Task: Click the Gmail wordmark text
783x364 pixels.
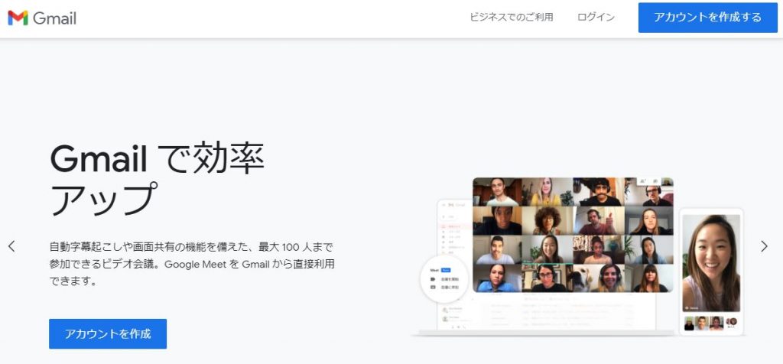Action: tap(54, 18)
